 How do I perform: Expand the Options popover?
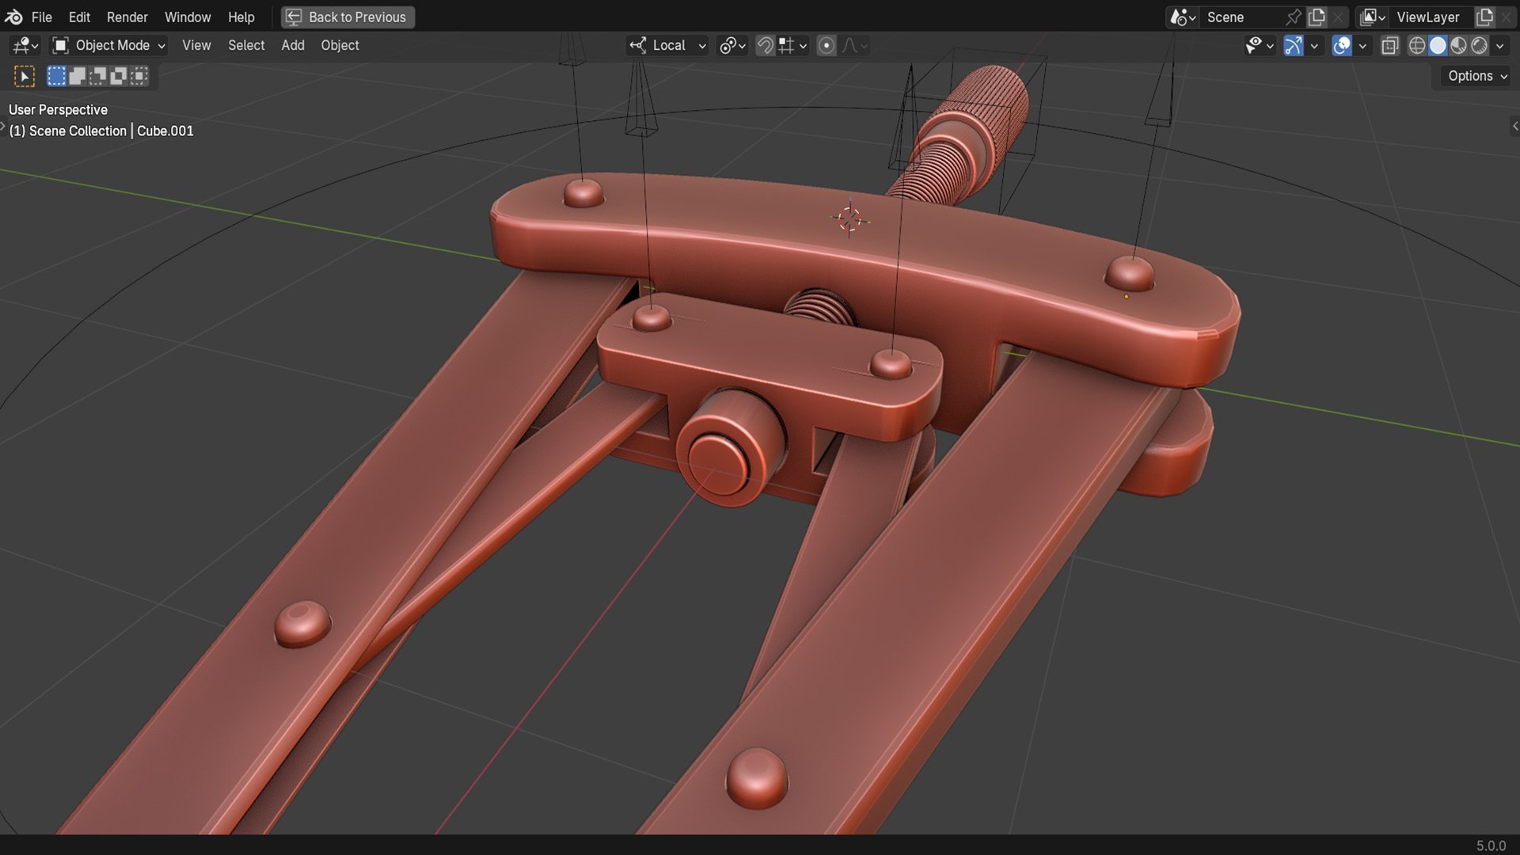[x=1477, y=76]
